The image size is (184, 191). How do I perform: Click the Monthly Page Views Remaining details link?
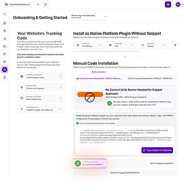click(x=76, y=17)
